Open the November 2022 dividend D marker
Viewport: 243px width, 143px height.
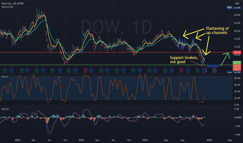[75, 70]
